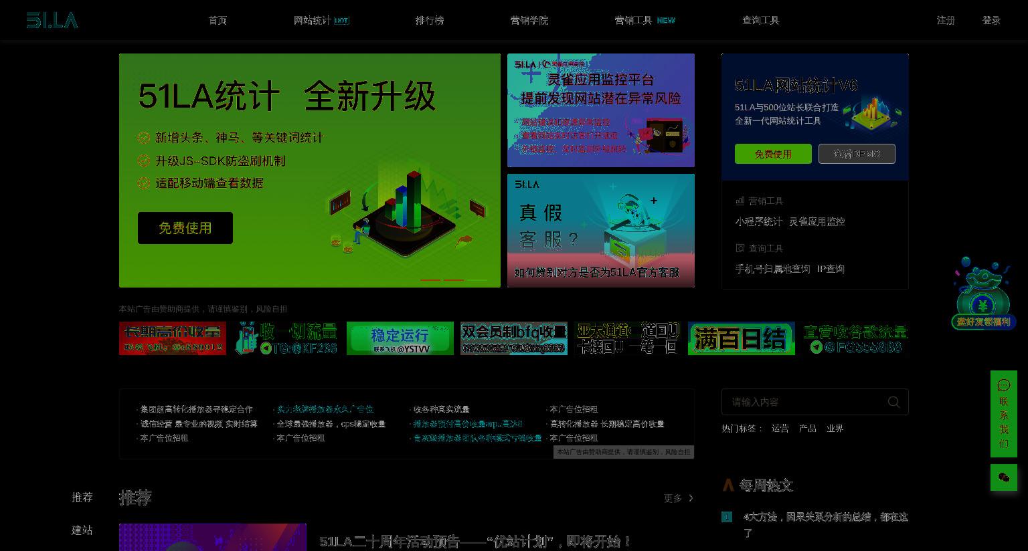This screenshot has width=1028, height=551.
Task: Open the first weekly hot article 4大方法
Action: [x=825, y=525]
